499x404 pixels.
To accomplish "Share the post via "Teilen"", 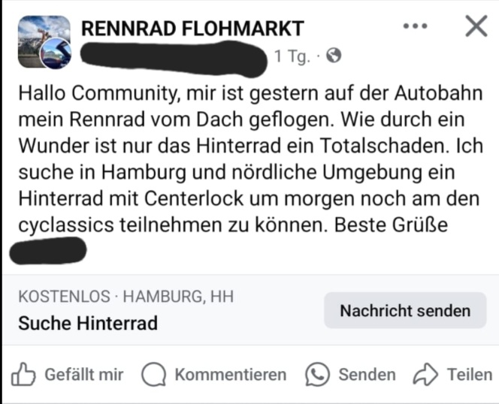I will pyautogui.click(x=470, y=375).
